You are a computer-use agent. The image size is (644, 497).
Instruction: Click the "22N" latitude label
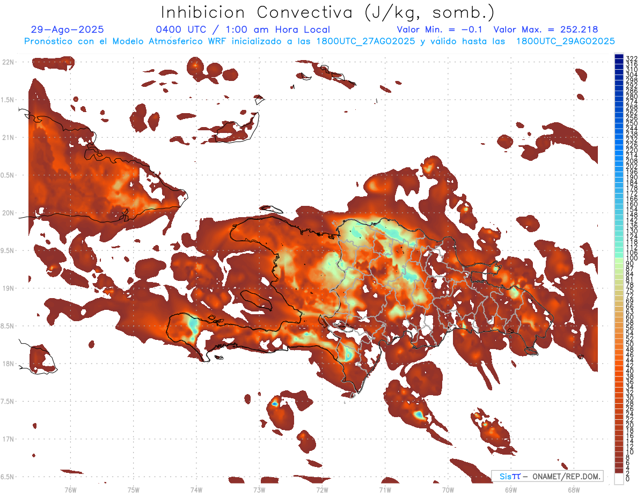[8, 62]
